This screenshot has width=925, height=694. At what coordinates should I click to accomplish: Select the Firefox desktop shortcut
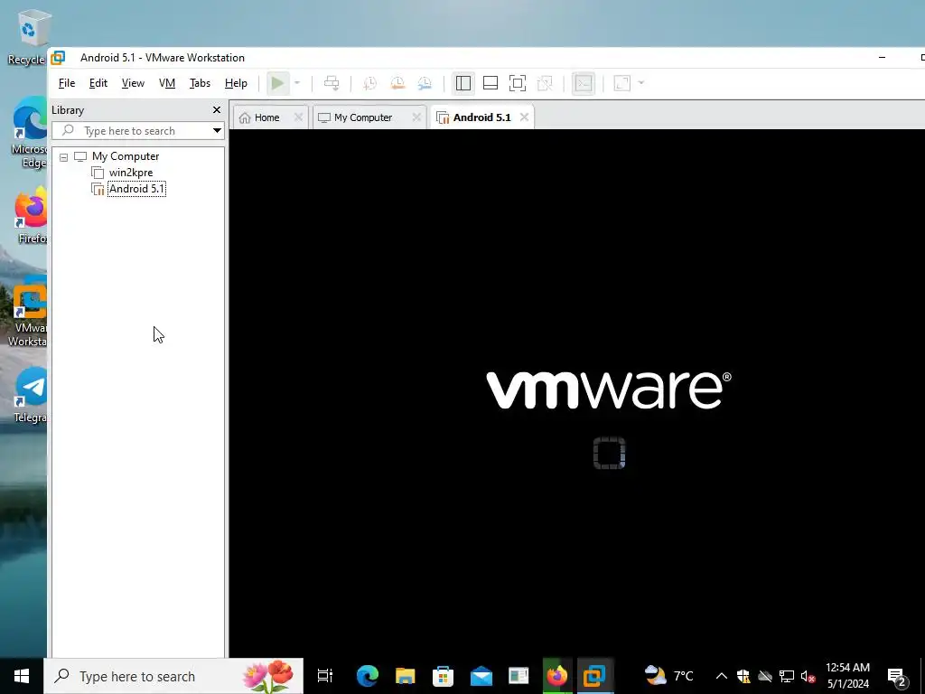(x=31, y=215)
